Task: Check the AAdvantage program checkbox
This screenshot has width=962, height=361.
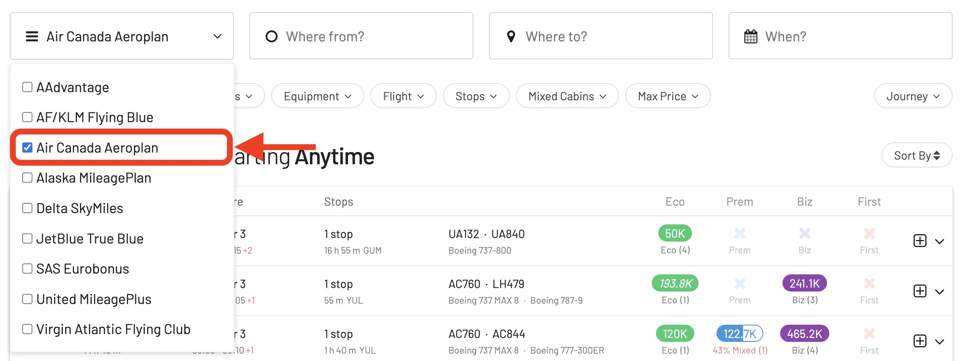Action: tap(27, 87)
